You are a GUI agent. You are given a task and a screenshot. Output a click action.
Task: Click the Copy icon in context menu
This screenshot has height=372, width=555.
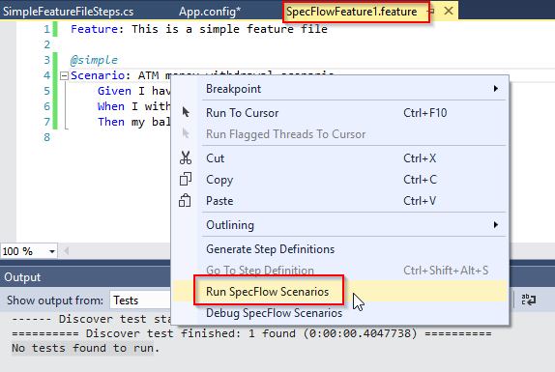tap(186, 180)
